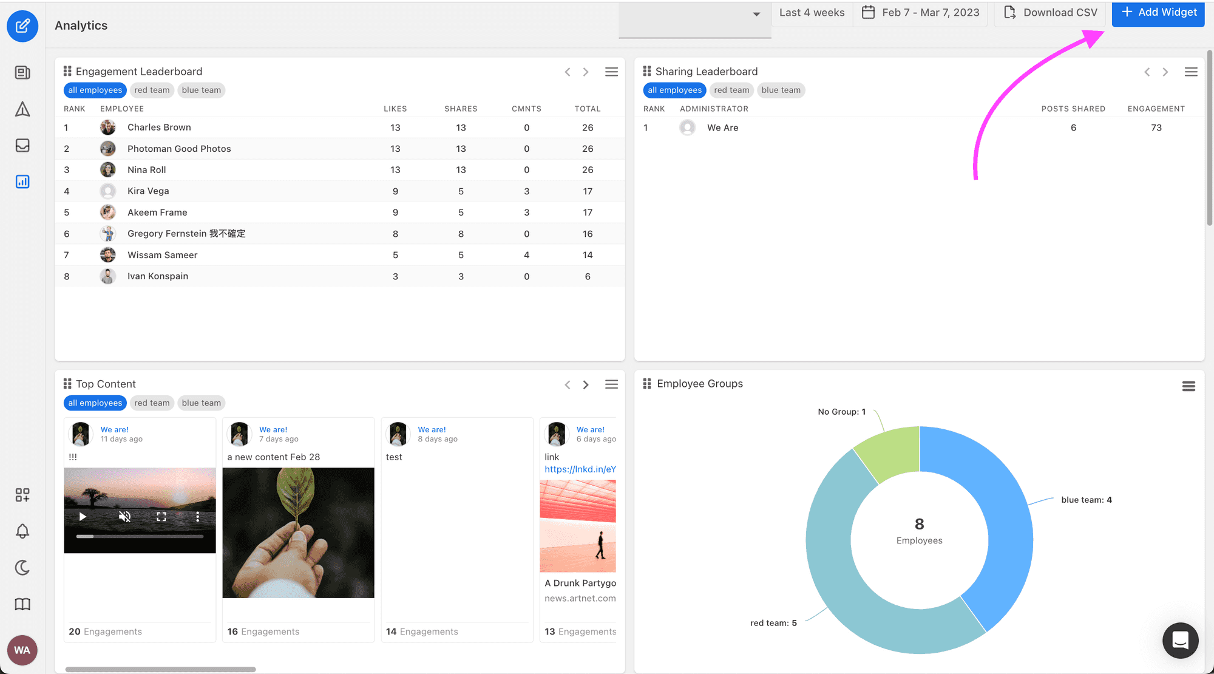1214x674 pixels.
Task: Click the Add Widget button
Action: point(1158,13)
